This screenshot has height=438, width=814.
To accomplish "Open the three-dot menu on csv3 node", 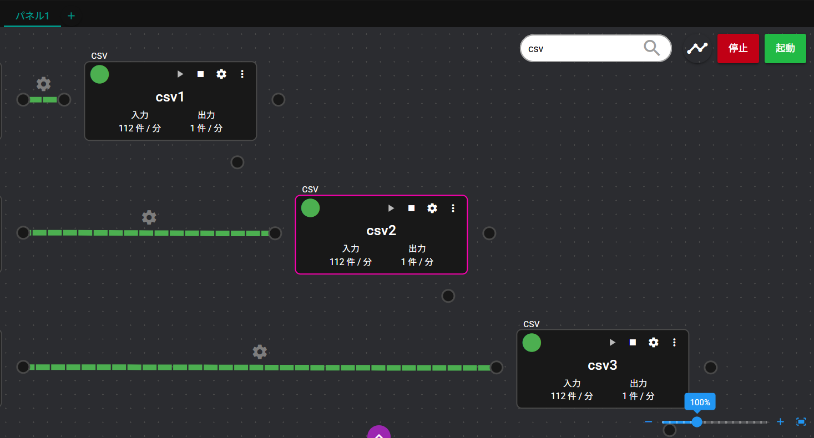I will [674, 343].
